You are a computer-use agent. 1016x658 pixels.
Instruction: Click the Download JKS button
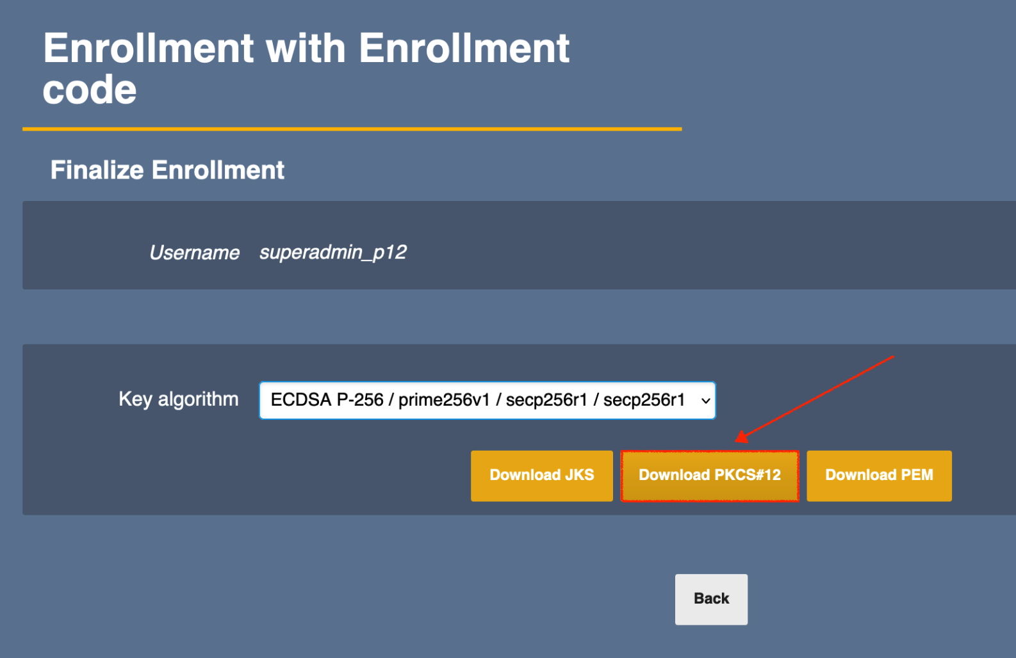[541, 476]
